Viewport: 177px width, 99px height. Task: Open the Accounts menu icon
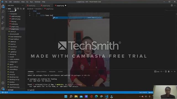[x=3, y=83]
